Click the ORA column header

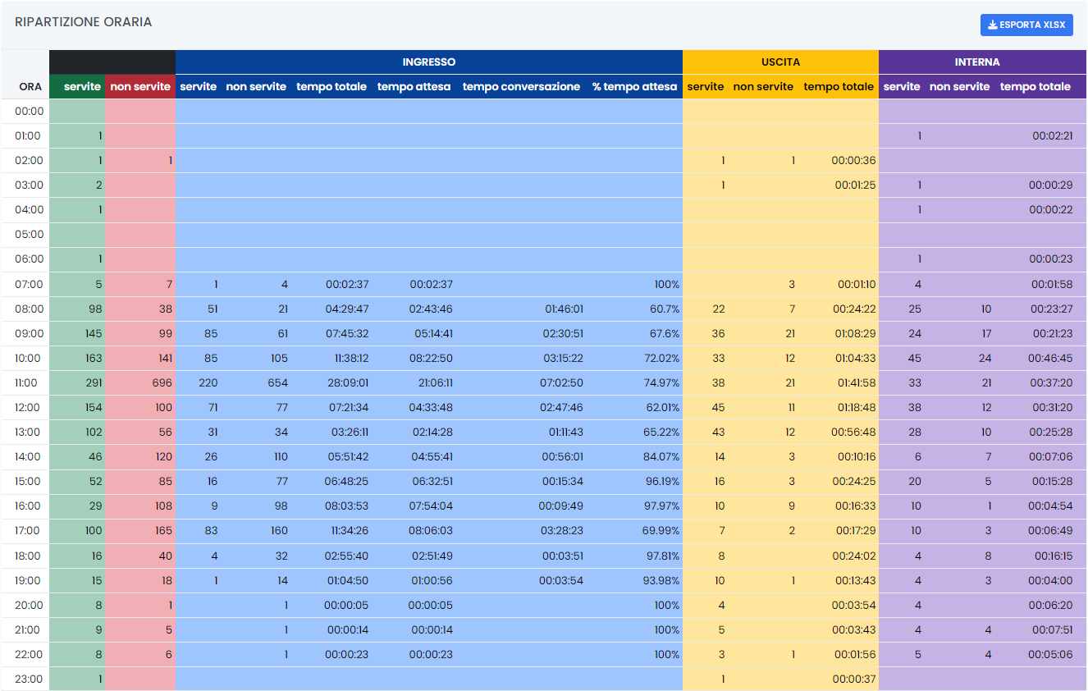point(30,87)
